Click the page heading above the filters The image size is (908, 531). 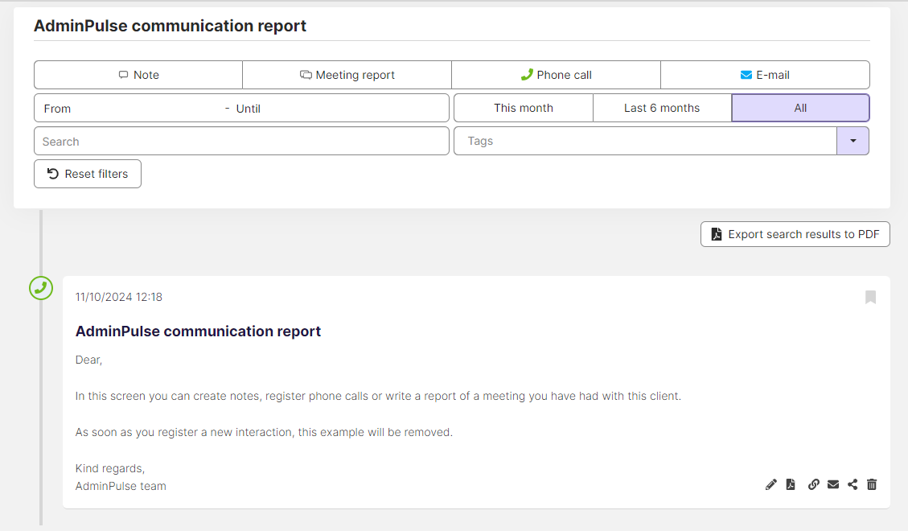tap(171, 26)
